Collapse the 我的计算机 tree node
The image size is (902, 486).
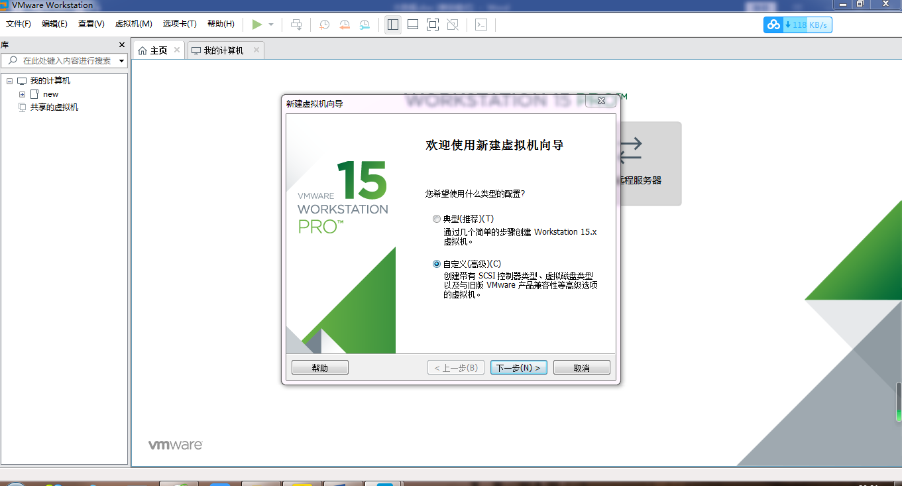tap(9, 81)
